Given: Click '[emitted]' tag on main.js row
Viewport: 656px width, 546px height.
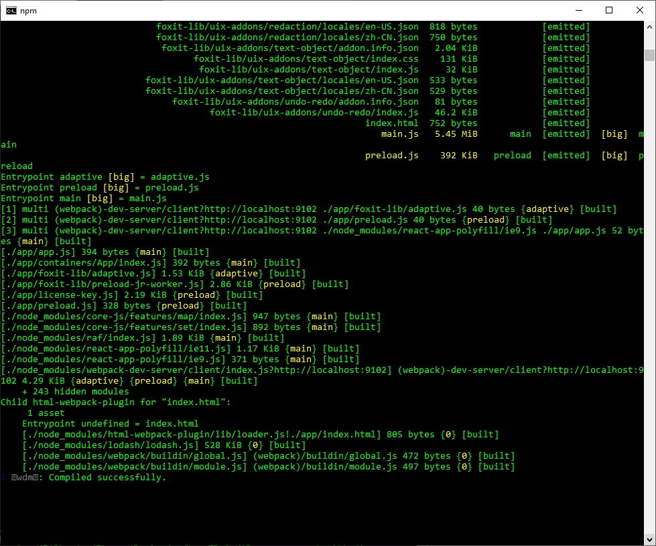Looking at the screenshot, I should [566, 134].
